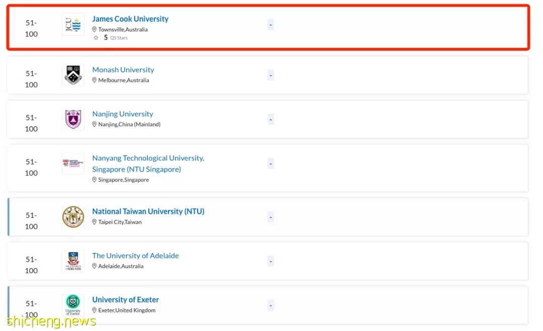
Task: Click location pin beside Exeter, United Kingdom
Action: [94, 310]
